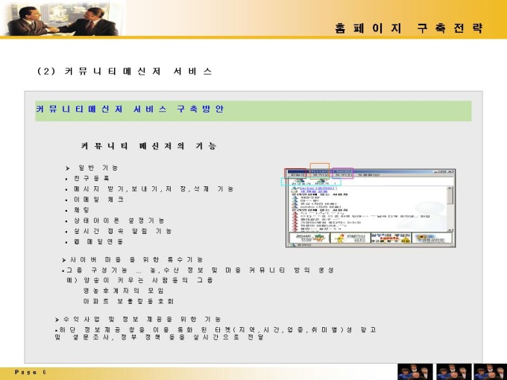Viewport: 507px width, 380px height.
Task: Open the 도구(T) menu in the messenger window
Action: [343, 175]
